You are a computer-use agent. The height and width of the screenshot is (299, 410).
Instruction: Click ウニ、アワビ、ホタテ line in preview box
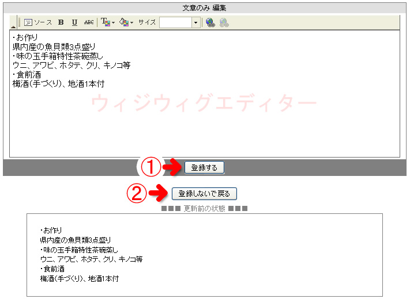91,259
